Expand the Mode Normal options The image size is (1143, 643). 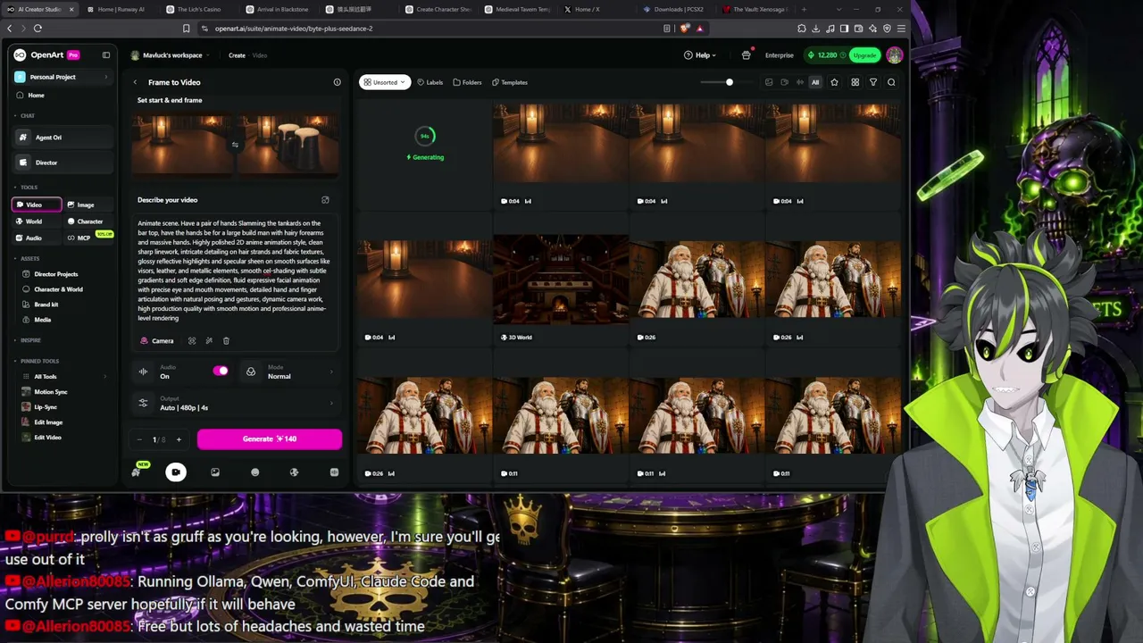(289, 372)
